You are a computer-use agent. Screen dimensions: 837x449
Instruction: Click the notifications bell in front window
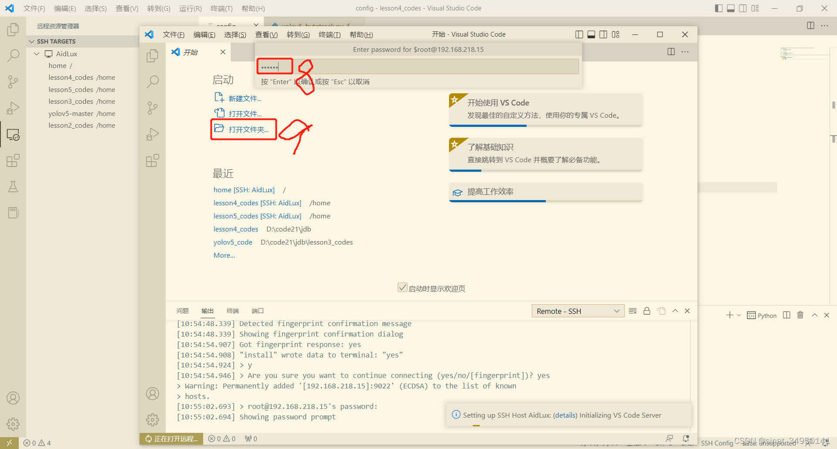686,439
